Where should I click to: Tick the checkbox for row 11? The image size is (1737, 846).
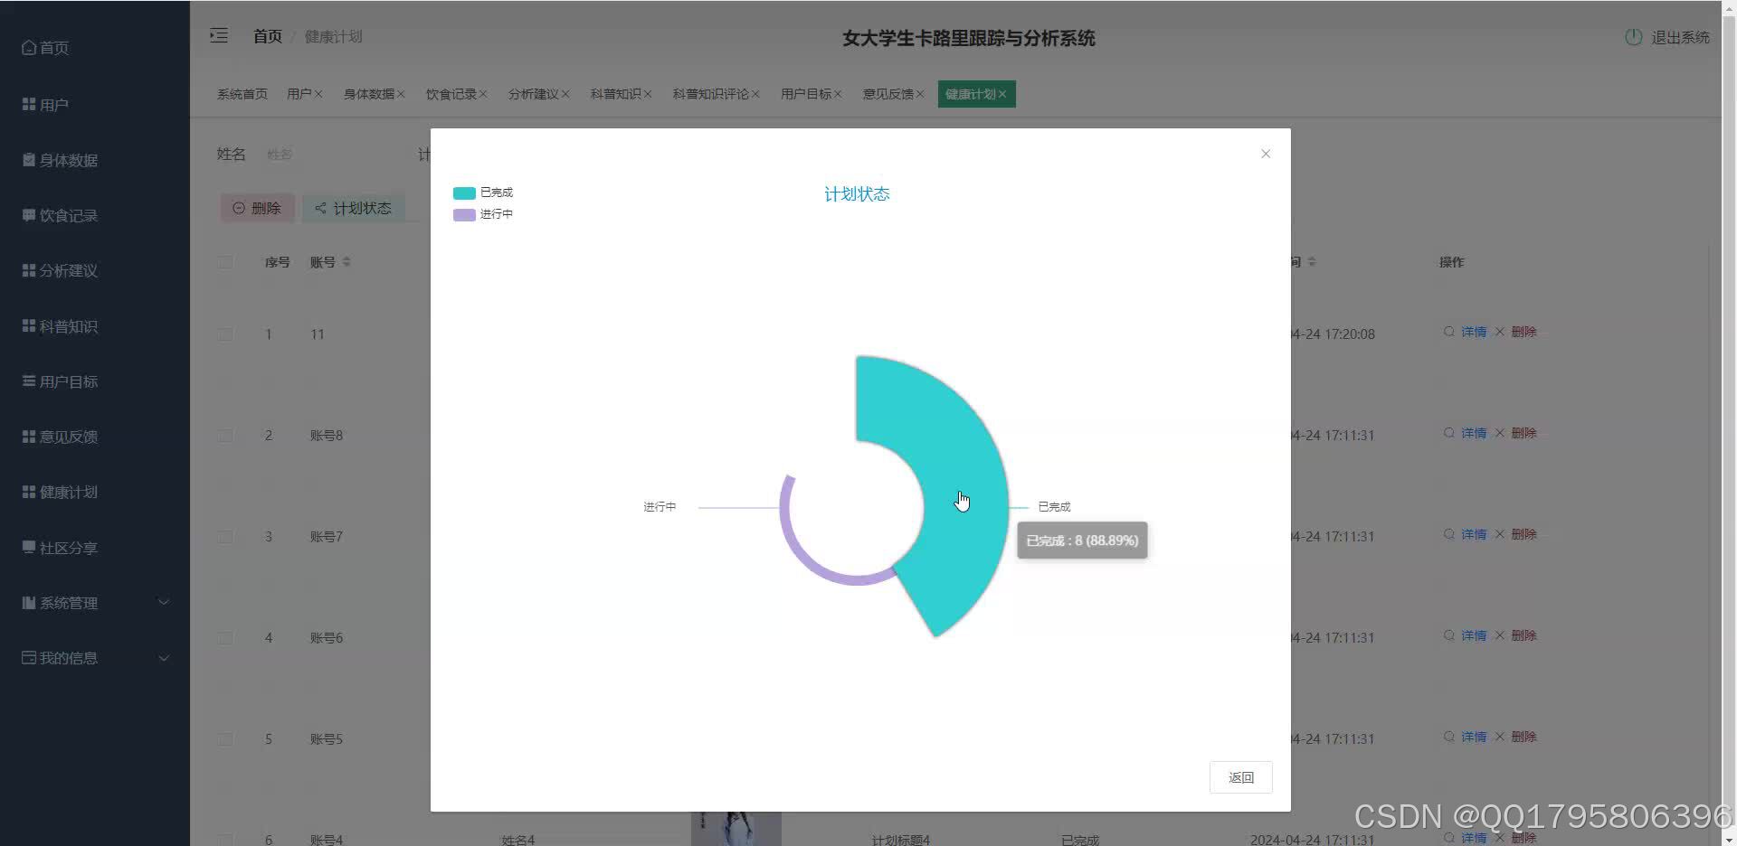tap(225, 334)
